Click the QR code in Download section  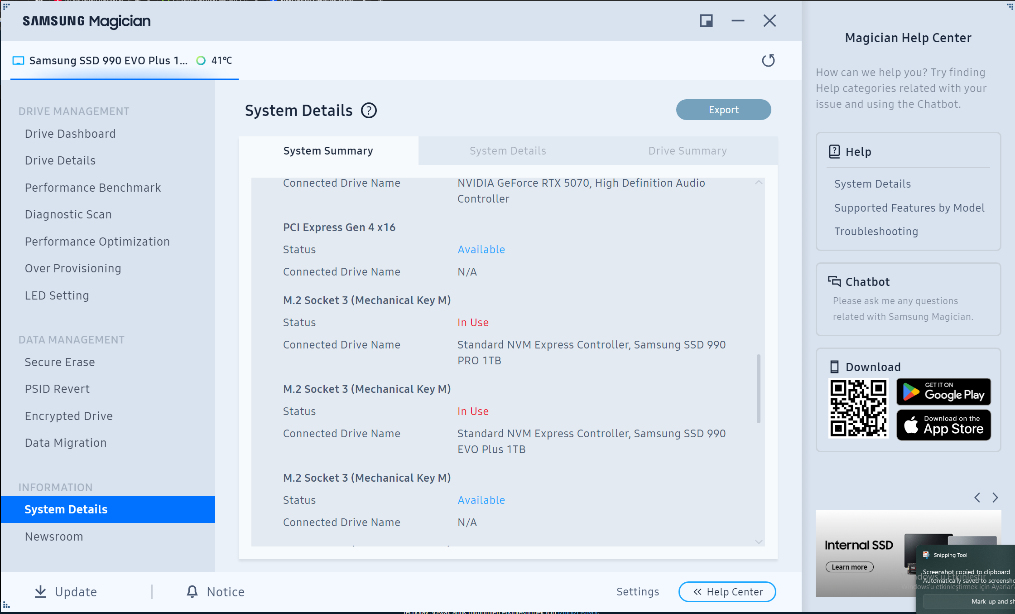pyautogui.click(x=858, y=408)
